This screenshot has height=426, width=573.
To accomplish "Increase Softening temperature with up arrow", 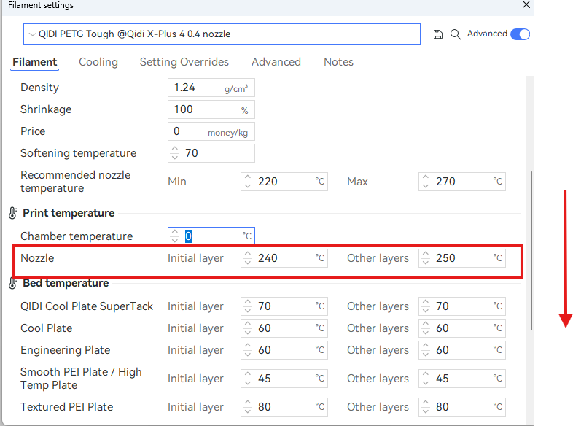I will (x=174, y=150).
